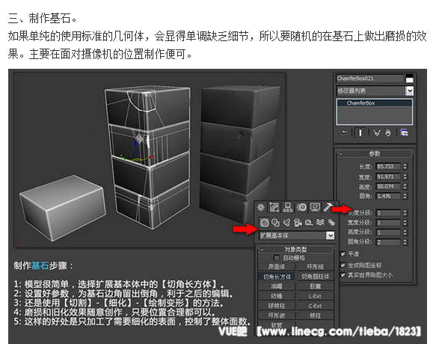This screenshot has height=344, width=442.
Task: Select the Geometry category icon
Action: pos(265,223)
